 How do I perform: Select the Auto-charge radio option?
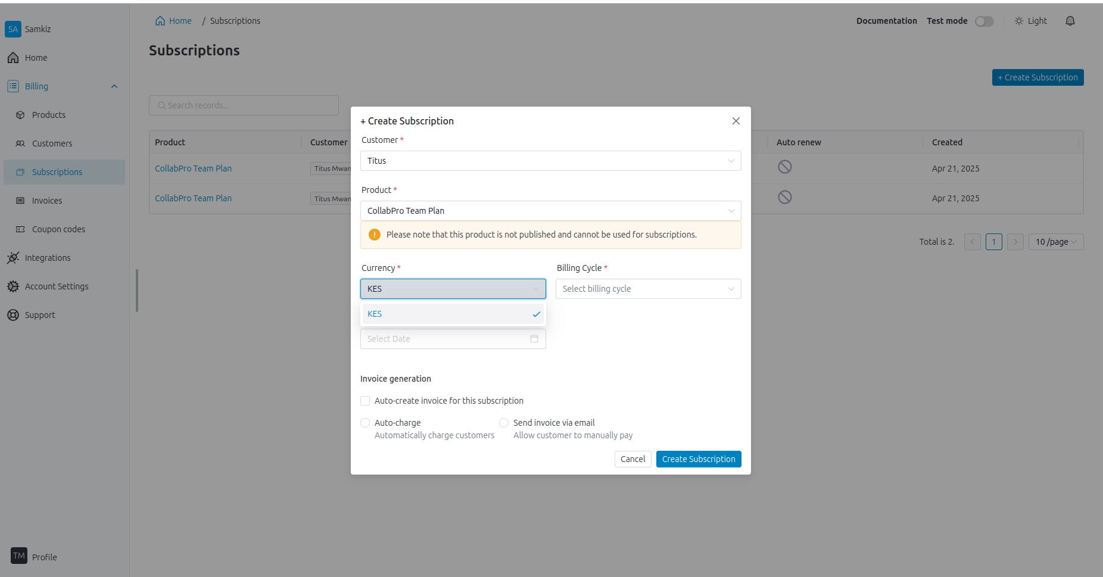click(x=365, y=423)
